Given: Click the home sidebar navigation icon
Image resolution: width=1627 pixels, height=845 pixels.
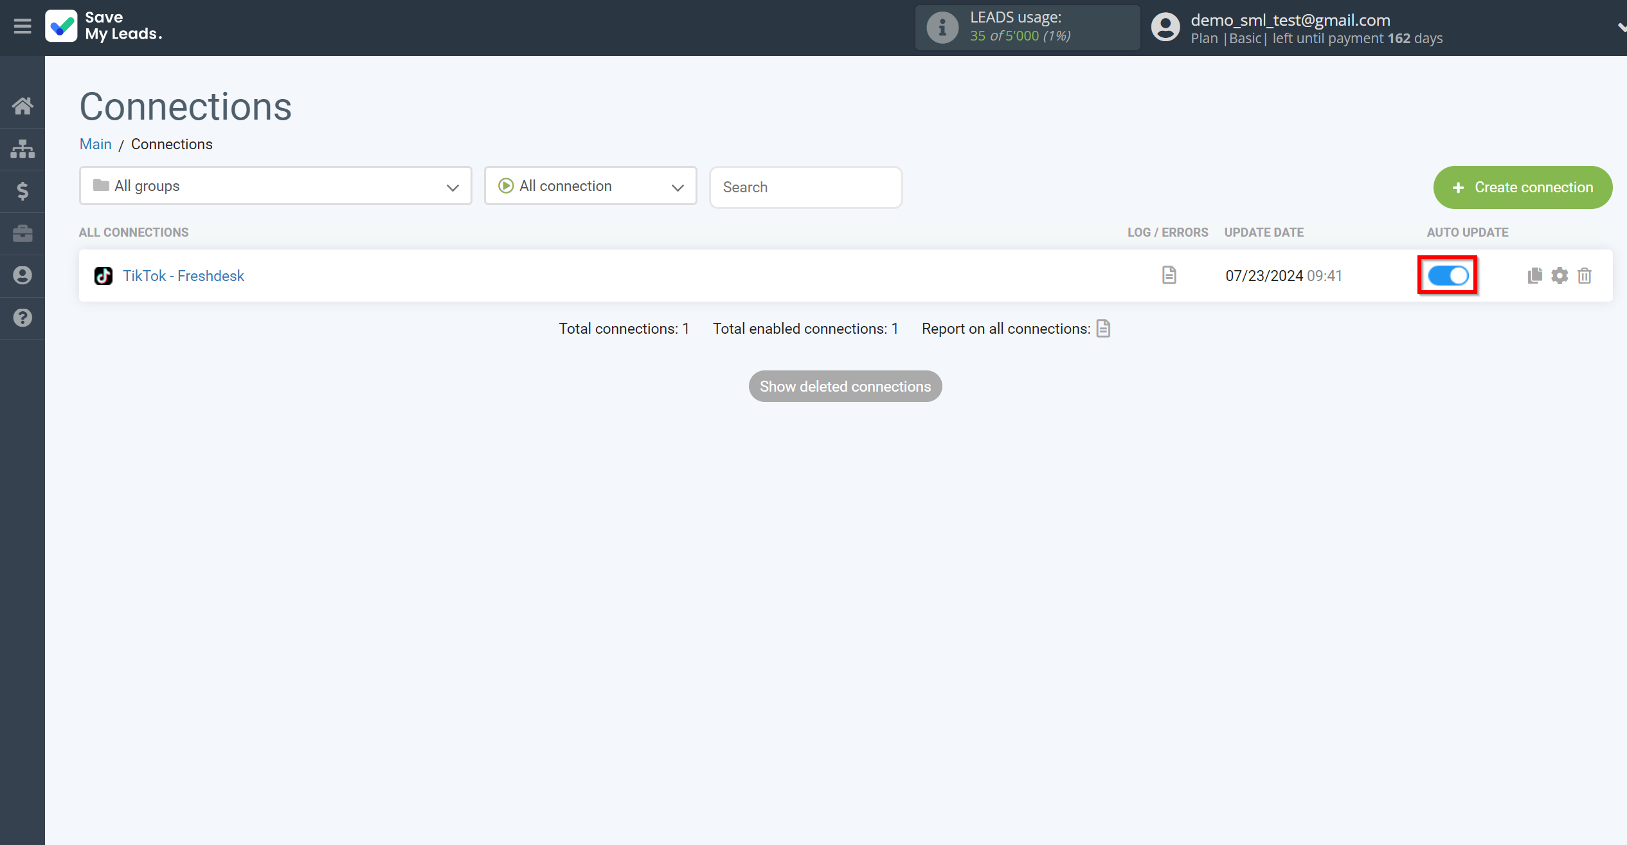Looking at the screenshot, I should tap(22, 107).
